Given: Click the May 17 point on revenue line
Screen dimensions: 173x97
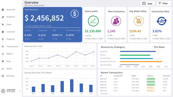Looking at the screenshot, I should click(x=76, y=52).
